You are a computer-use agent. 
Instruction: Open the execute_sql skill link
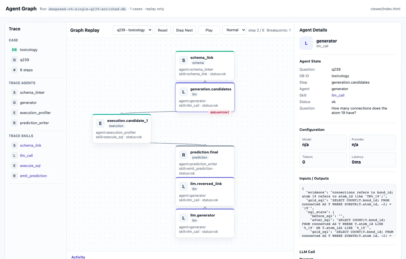coord(30,166)
